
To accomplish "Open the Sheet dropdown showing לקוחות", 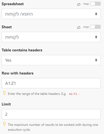I will click(51, 37).
